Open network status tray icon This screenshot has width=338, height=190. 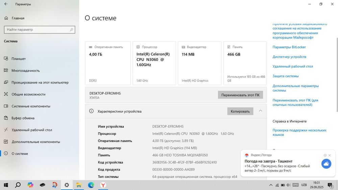pyautogui.click(x=277, y=185)
